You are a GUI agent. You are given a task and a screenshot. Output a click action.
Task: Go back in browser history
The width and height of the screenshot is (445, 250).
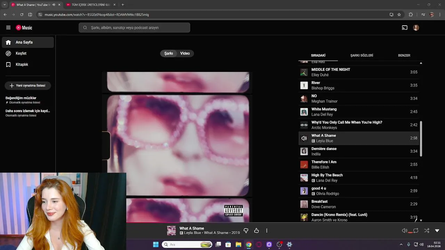tap(5, 15)
